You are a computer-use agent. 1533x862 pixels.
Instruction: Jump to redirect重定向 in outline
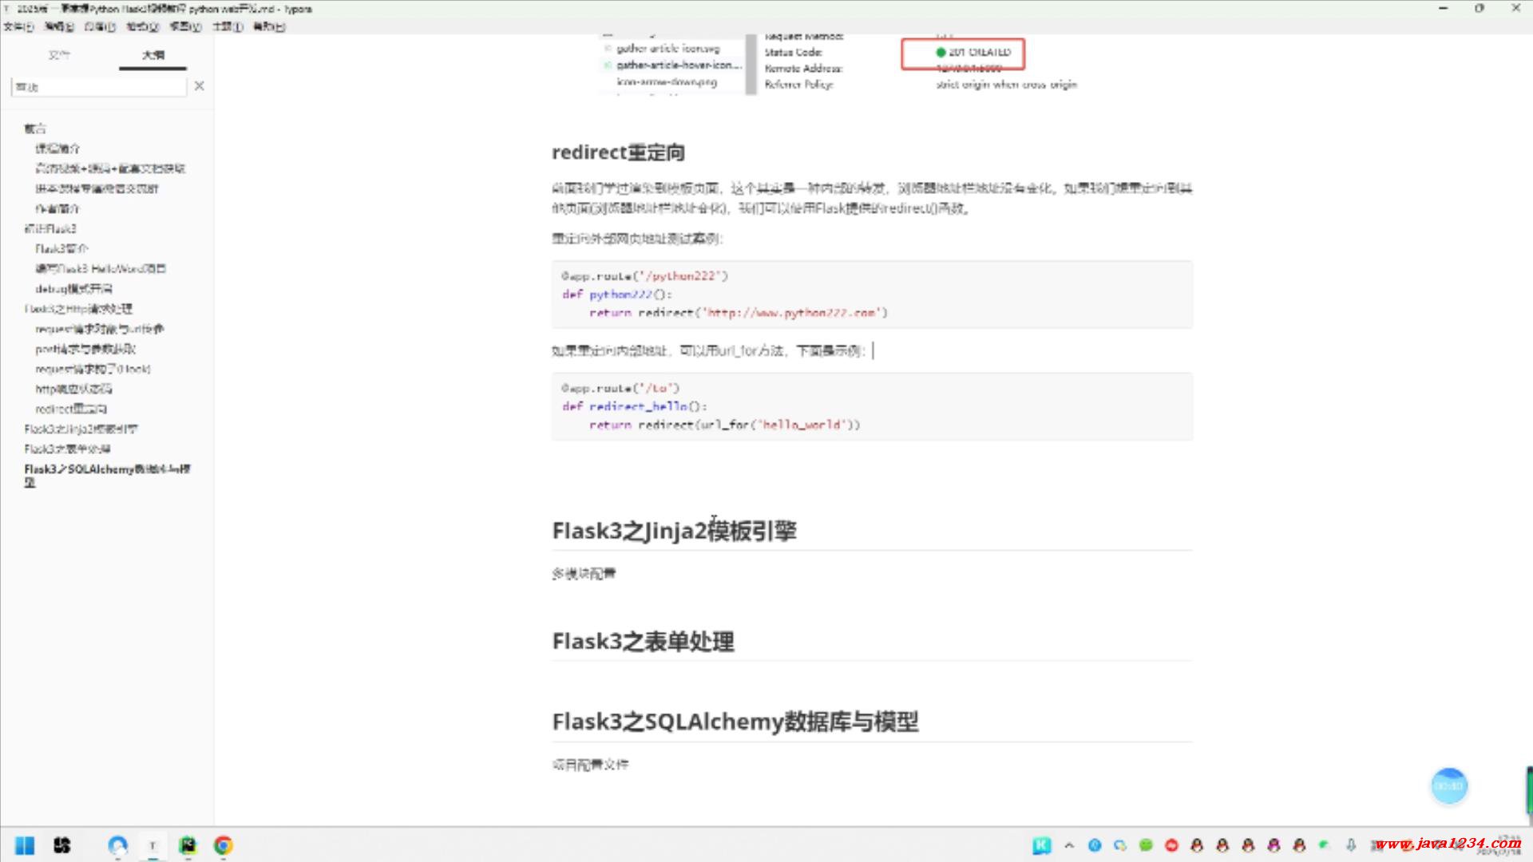click(70, 409)
